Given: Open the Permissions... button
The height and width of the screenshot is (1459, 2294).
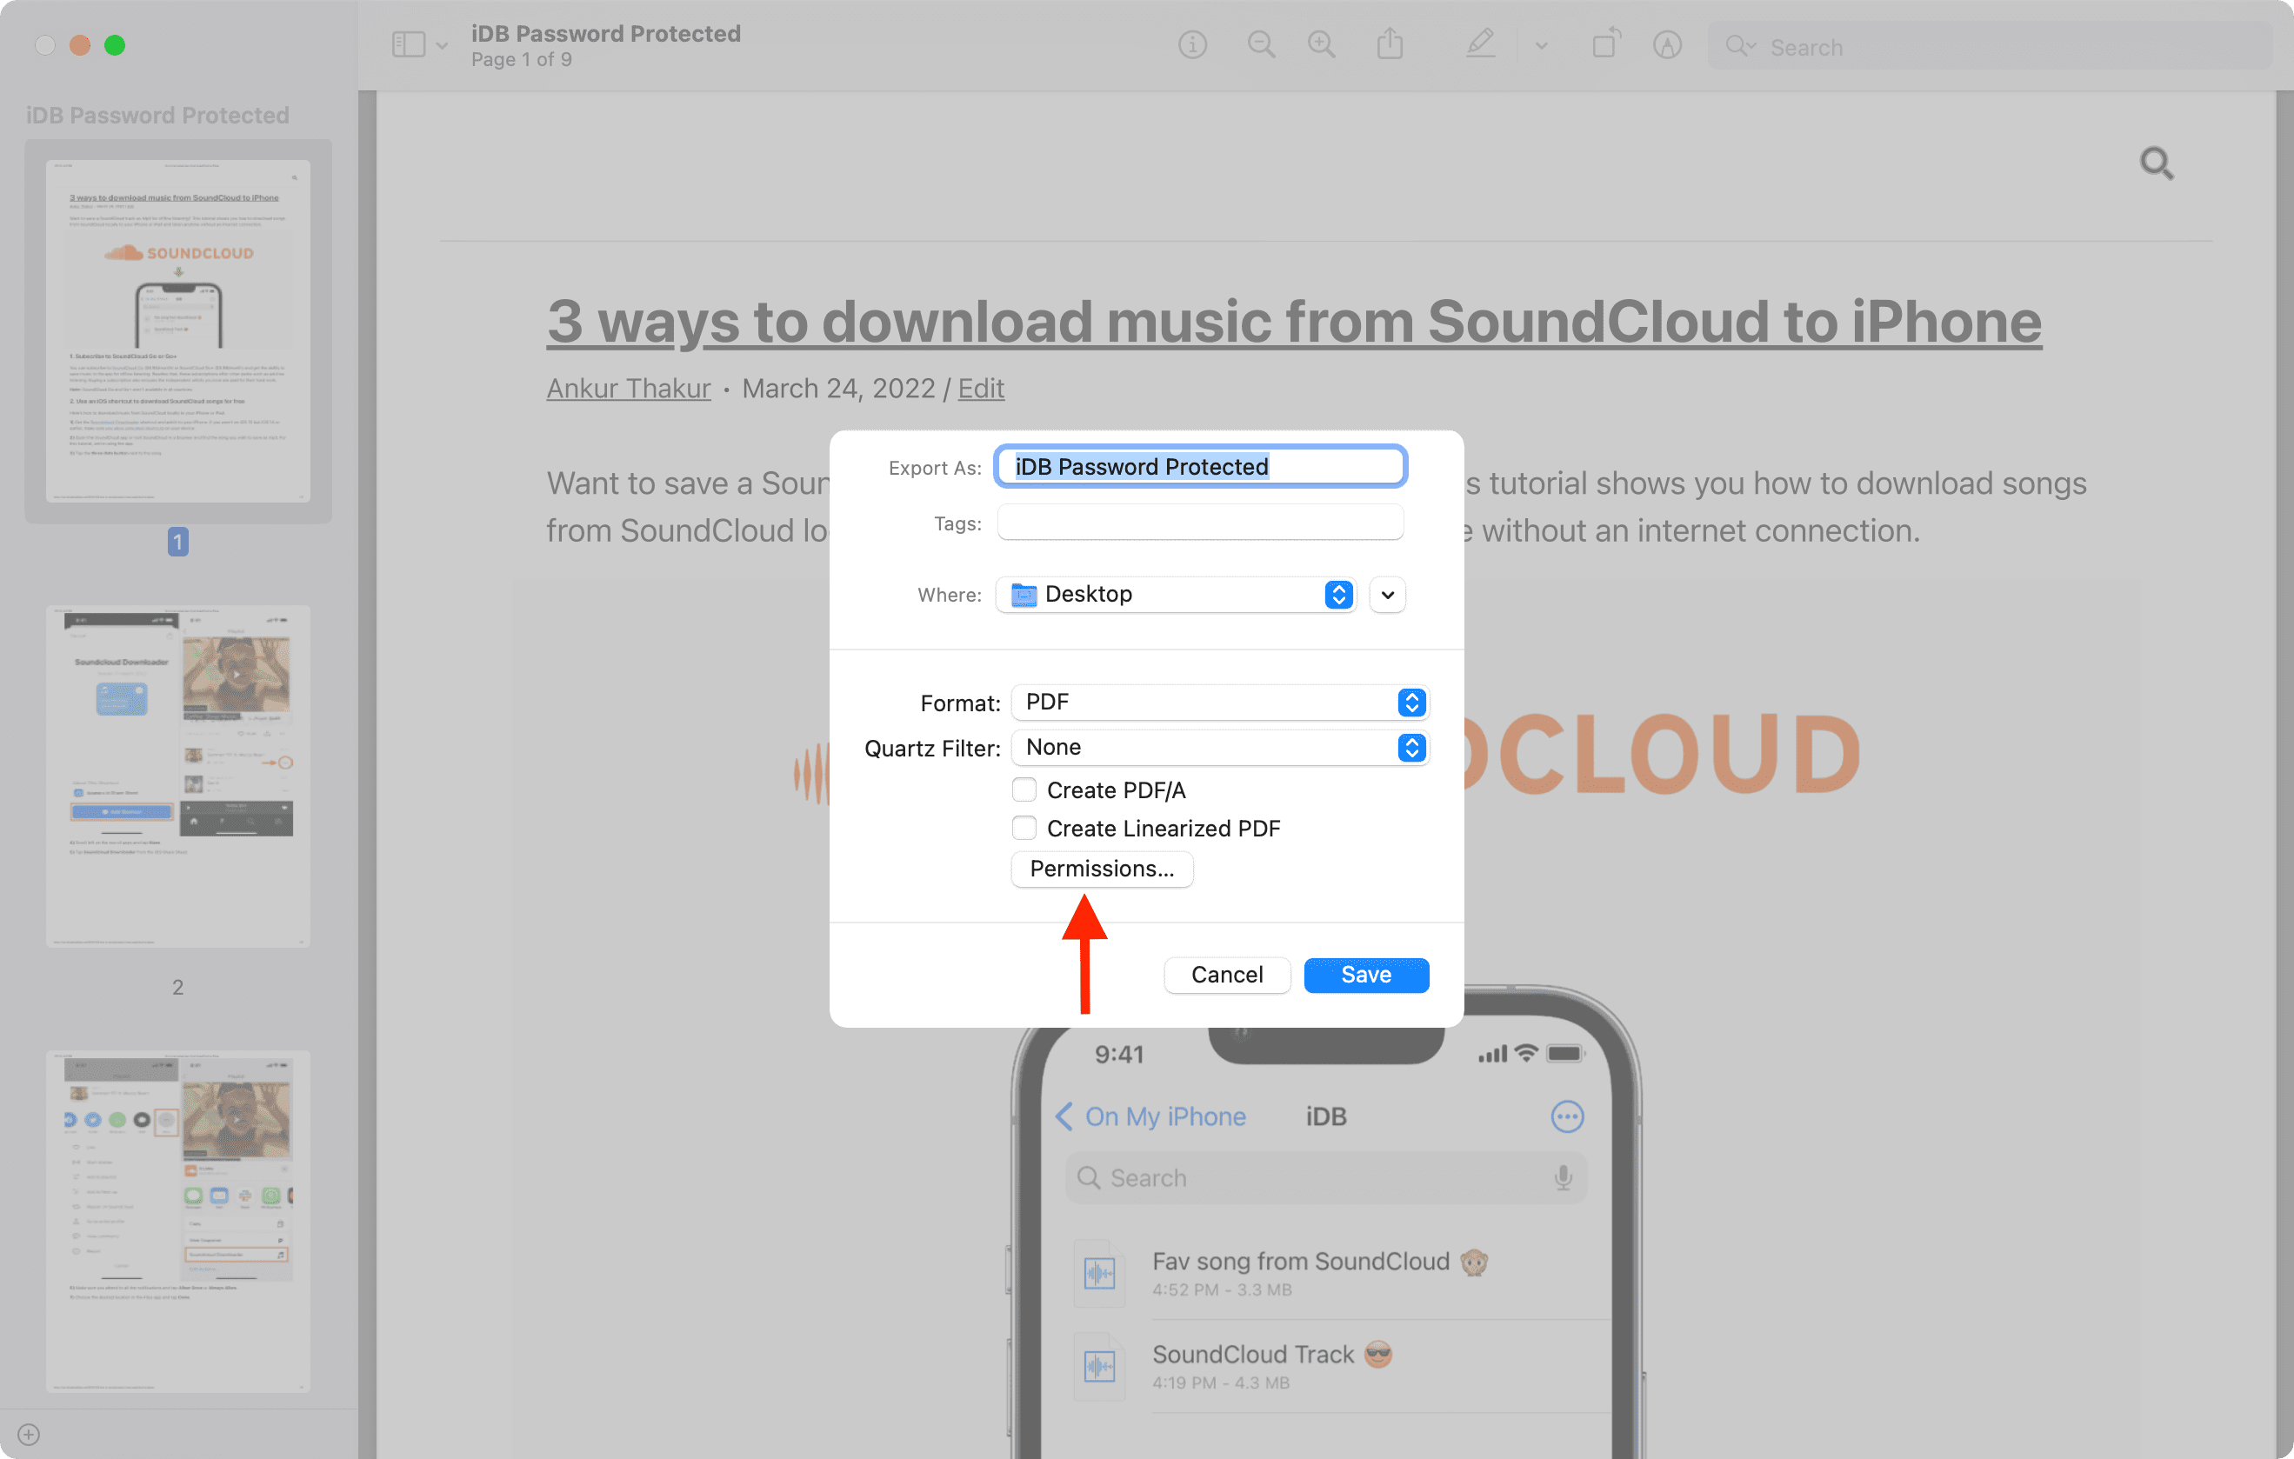Looking at the screenshot, I should pos(1103,869).
